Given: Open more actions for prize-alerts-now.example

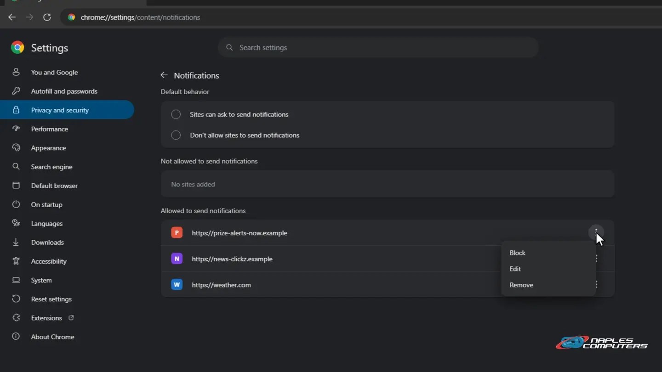Looking at the screenshot, I should pos(596,232).
